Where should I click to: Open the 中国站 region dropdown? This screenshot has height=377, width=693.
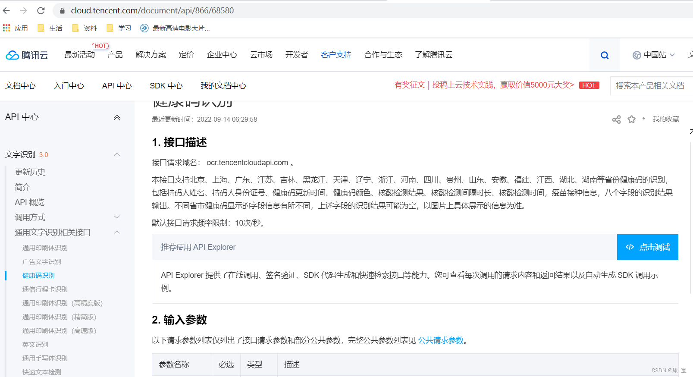click(654, 55)
